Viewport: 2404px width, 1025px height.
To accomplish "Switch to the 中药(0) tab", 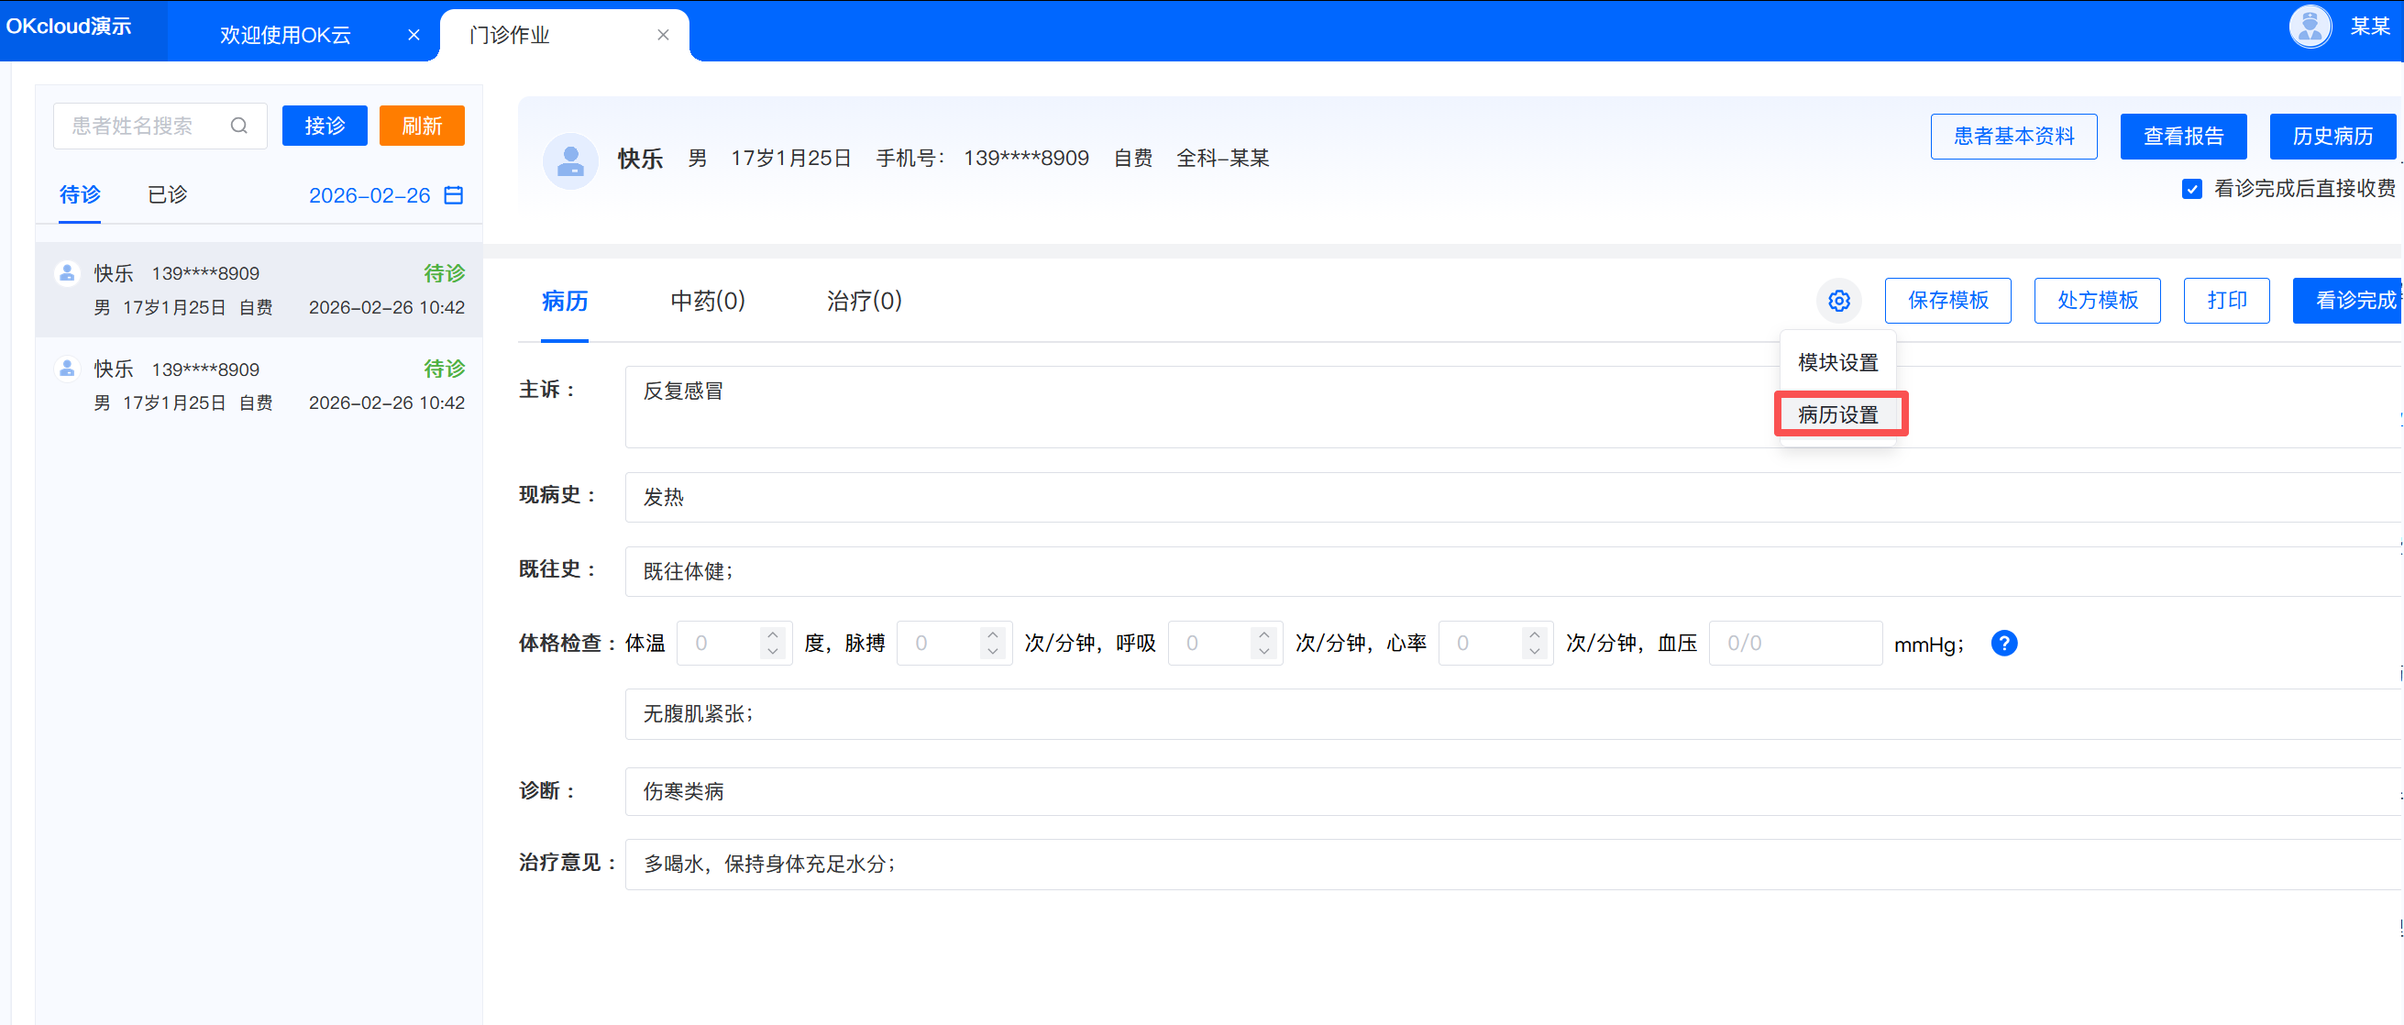I will (x=707, y=301).
